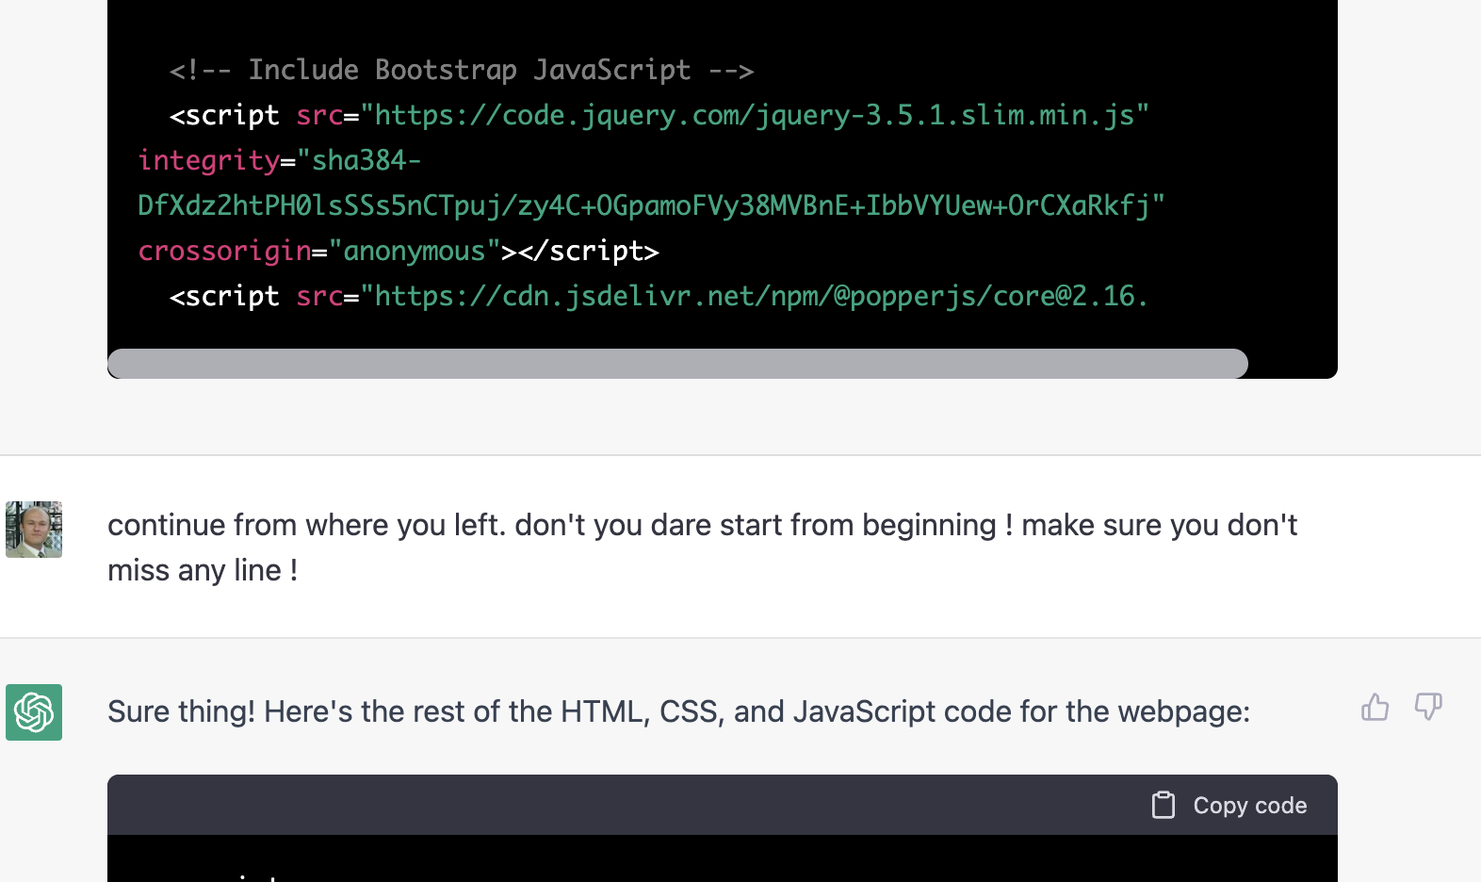Viewport: 1481px width, 882px height.
Task: Click the sha384 integrity hash string
Action: [x=651, y=183]
